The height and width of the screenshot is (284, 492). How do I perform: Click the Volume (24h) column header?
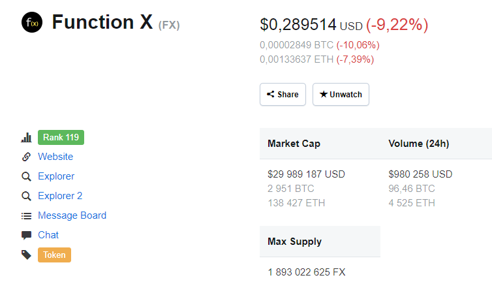point(418,144)
